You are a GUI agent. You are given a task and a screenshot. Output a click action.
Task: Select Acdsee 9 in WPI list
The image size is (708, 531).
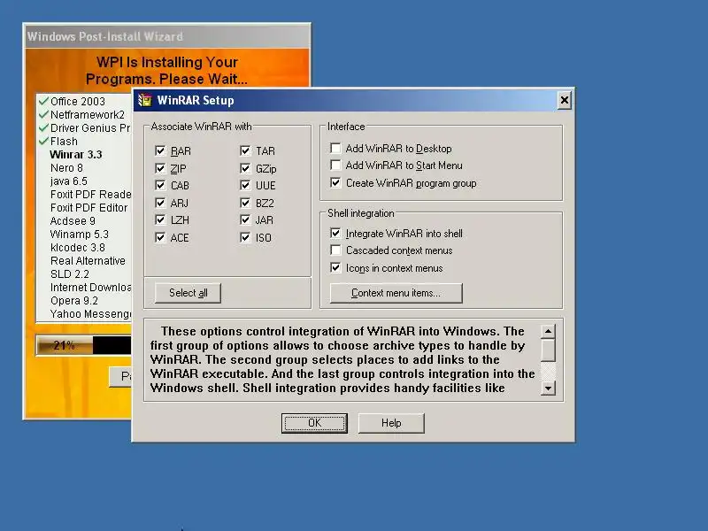point(73,220)
